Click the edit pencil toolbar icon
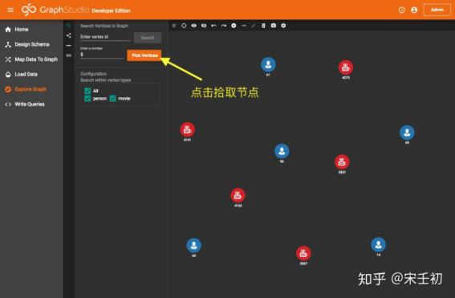 (254, 26)
